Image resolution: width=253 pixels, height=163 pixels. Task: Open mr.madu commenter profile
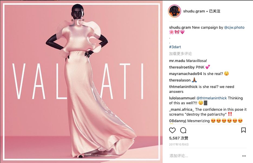pyautogui.click(x=177, y=61)
